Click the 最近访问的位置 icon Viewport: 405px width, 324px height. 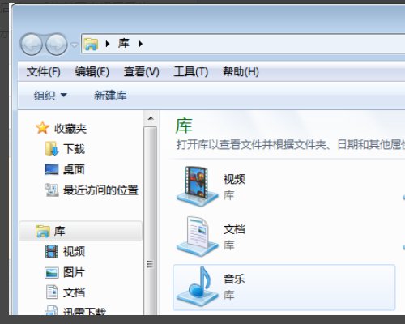point(52,190)
